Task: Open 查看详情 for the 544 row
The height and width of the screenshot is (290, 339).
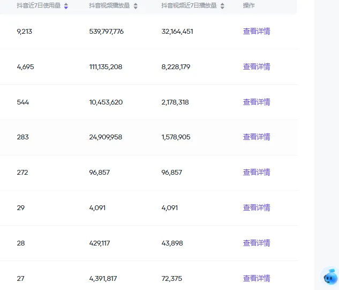Action: pyautogui.click(x=257, y=102)
